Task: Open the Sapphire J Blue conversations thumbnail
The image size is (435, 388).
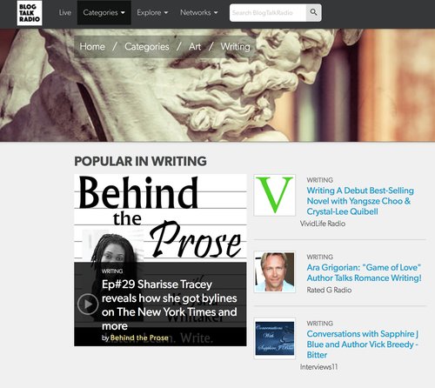Action: click(275, 338)
